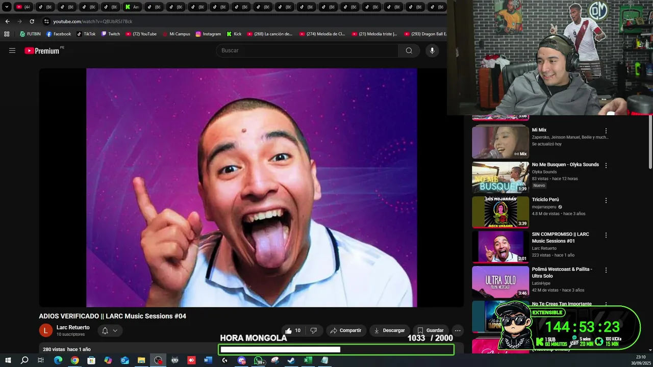Click the main video player

252,188
